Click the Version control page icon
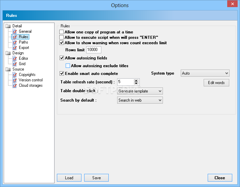This screenshot has width=240, height=187. (15, 80)
